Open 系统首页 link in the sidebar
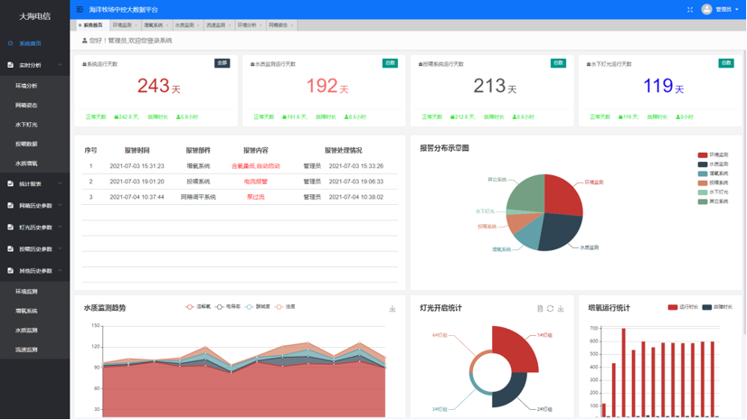The width and height of the screenshot is (747, 420). 29,42
